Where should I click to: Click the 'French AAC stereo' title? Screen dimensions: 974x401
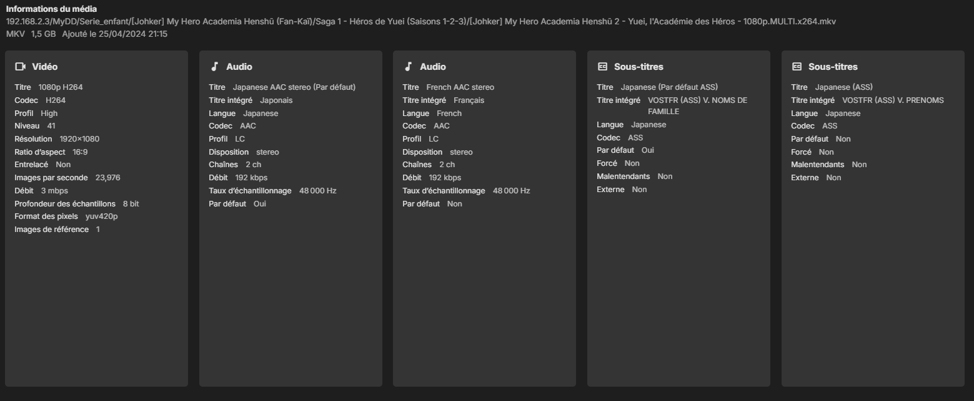pyautogui.click(x=460, y=87)
